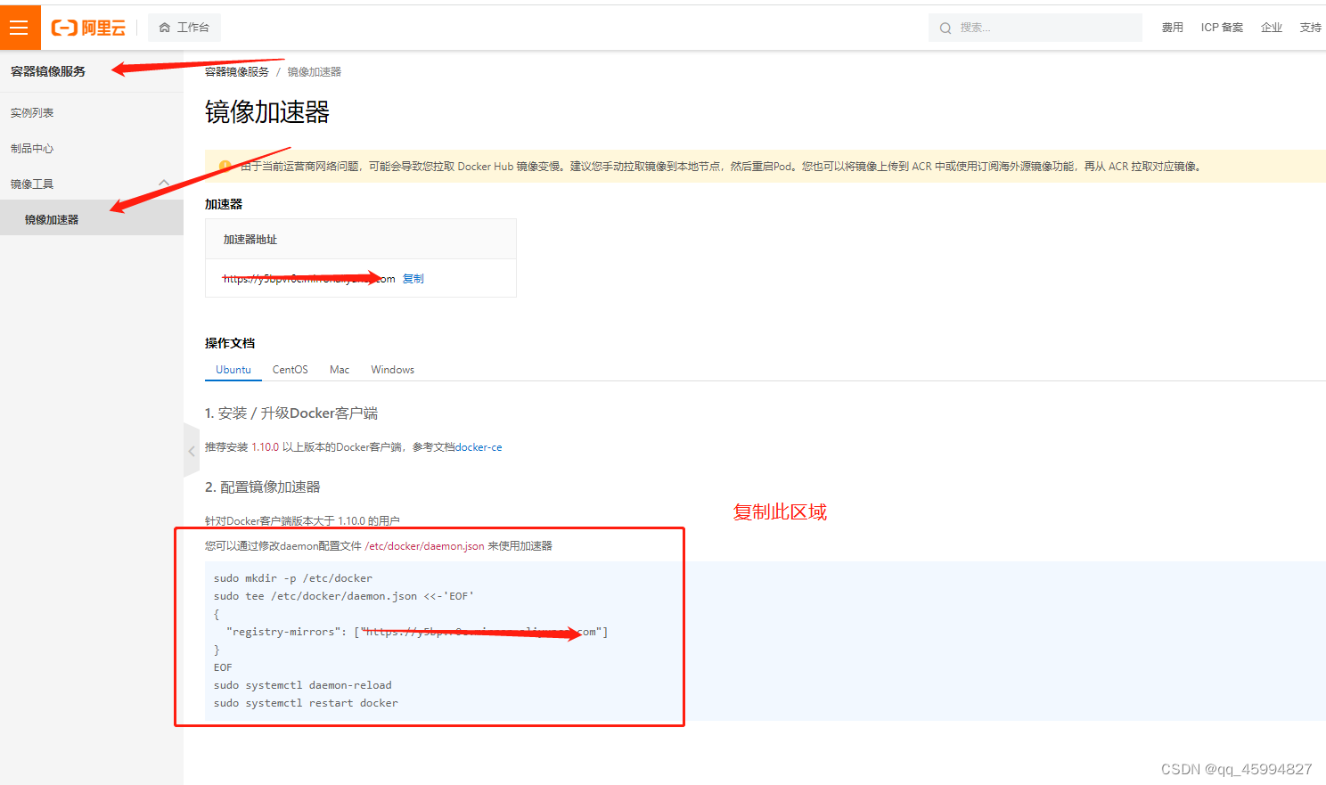Click the 2. 配置镜像加速器 heading
Screen dimensions: 1326x785
263,487
